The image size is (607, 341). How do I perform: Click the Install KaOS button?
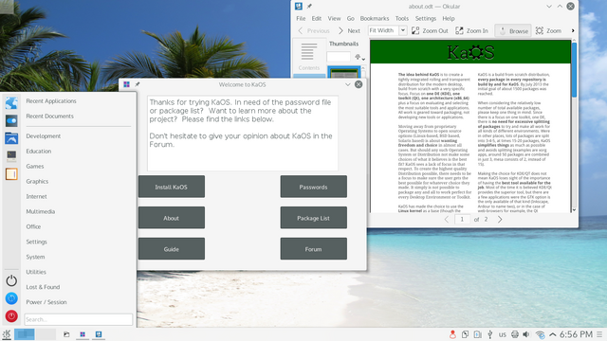(x=171, y=187)
